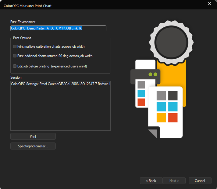217x189 pixels.
Task: Cancel the Print Chart dialog
Action: click(200, 181)
